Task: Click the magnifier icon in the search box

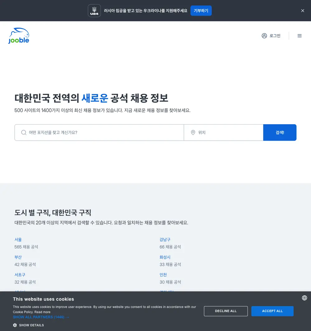Action: point(24,132)
